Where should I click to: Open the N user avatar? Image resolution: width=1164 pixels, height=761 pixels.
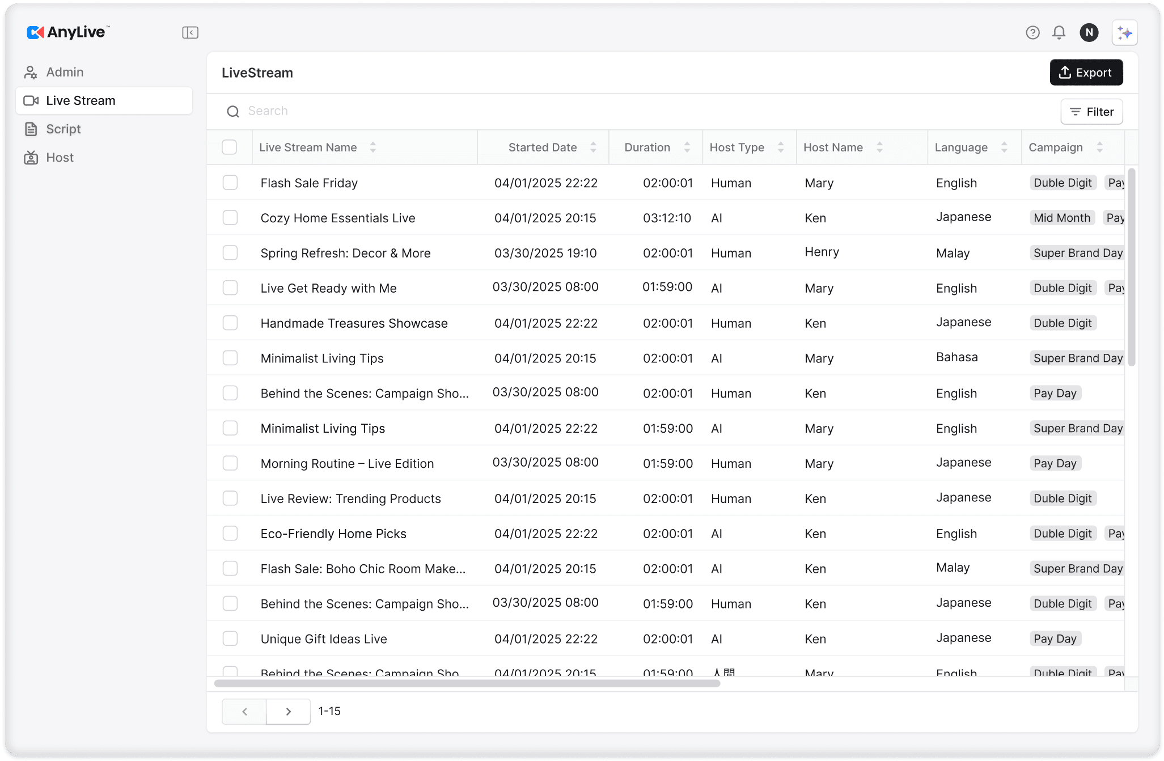[1089, 33]
